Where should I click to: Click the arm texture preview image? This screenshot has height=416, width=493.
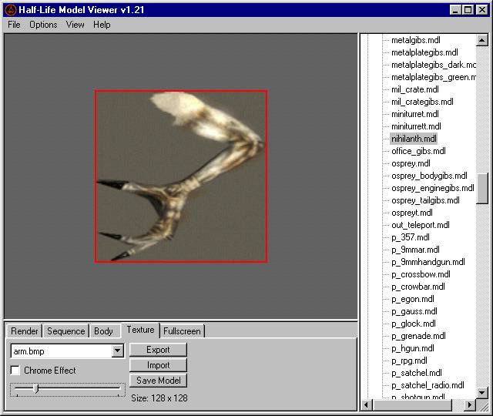tap(181, 176)
